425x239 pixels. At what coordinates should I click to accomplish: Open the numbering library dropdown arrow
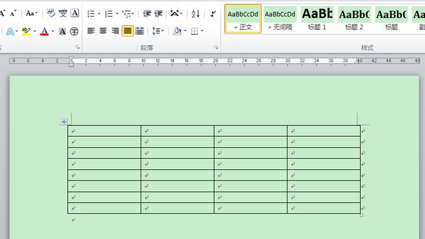coord(117,13)
